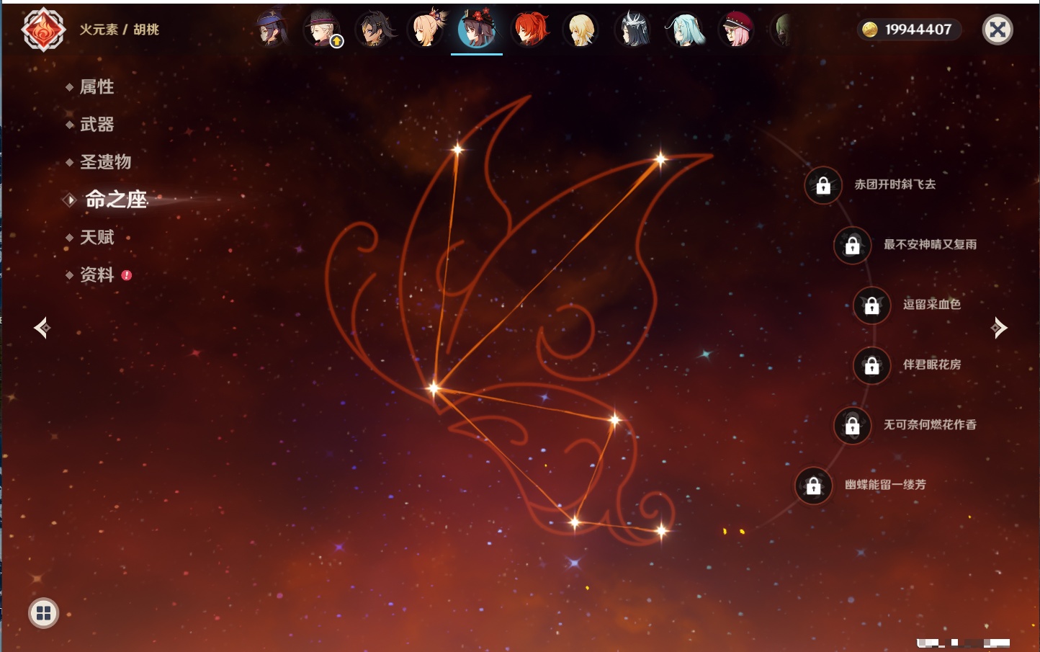Click the 火元素 / 胡桃 title text

click(x=120, y=30)
